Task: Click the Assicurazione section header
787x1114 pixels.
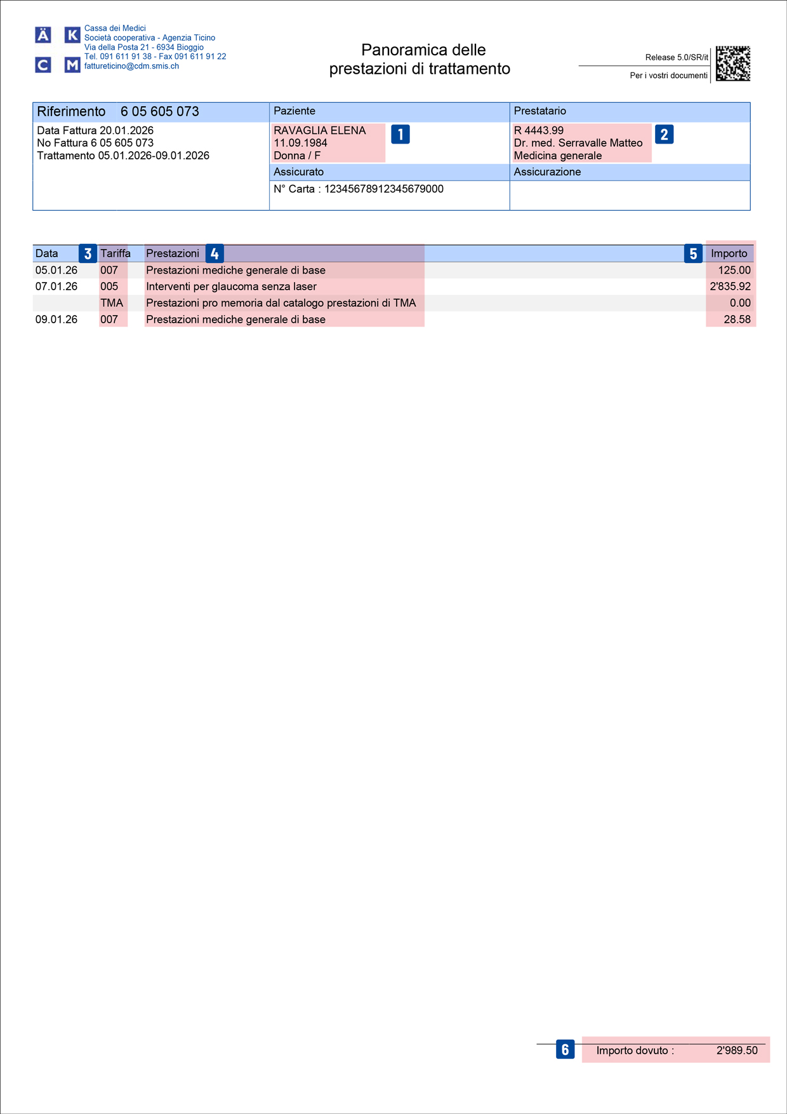Action: 547,172
